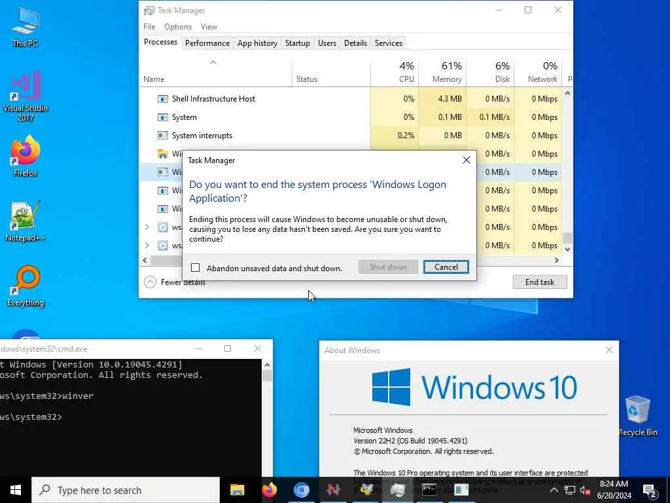Viewport: 670px width, 503px height.
Task: Open the notification center icon
Action: pos(650,491)
